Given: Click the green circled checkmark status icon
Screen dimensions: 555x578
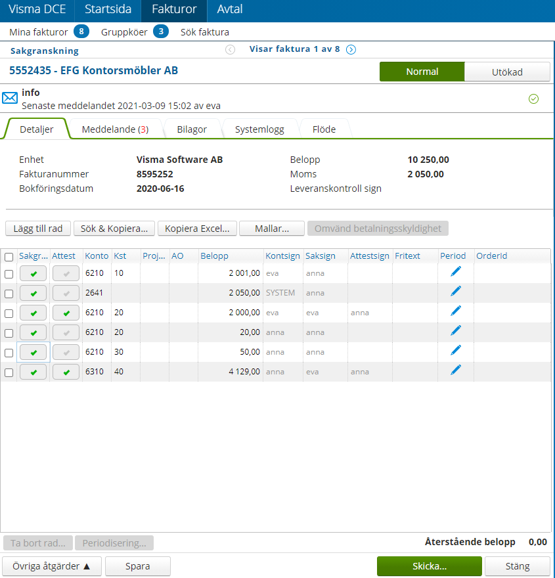Looking at the screenshot, I should [x=533, y=99].
